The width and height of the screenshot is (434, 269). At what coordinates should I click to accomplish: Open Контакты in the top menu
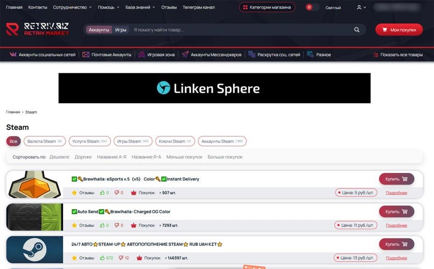pyautogui.click(x=38, y=7)
